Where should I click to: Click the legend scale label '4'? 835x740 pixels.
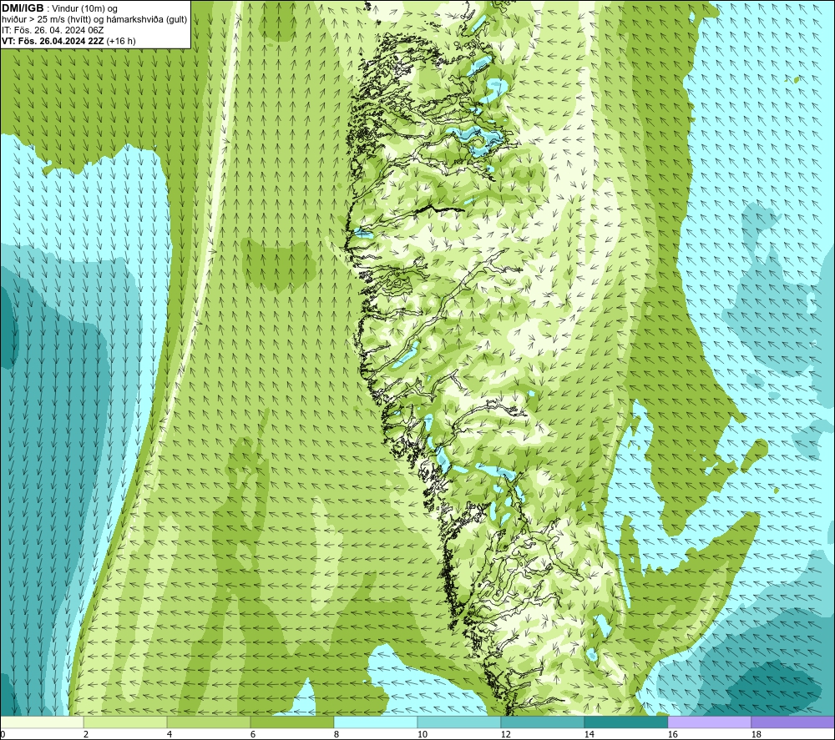170,735
